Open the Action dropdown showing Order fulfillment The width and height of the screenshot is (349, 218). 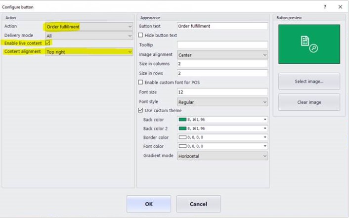[x=89, y=27]
